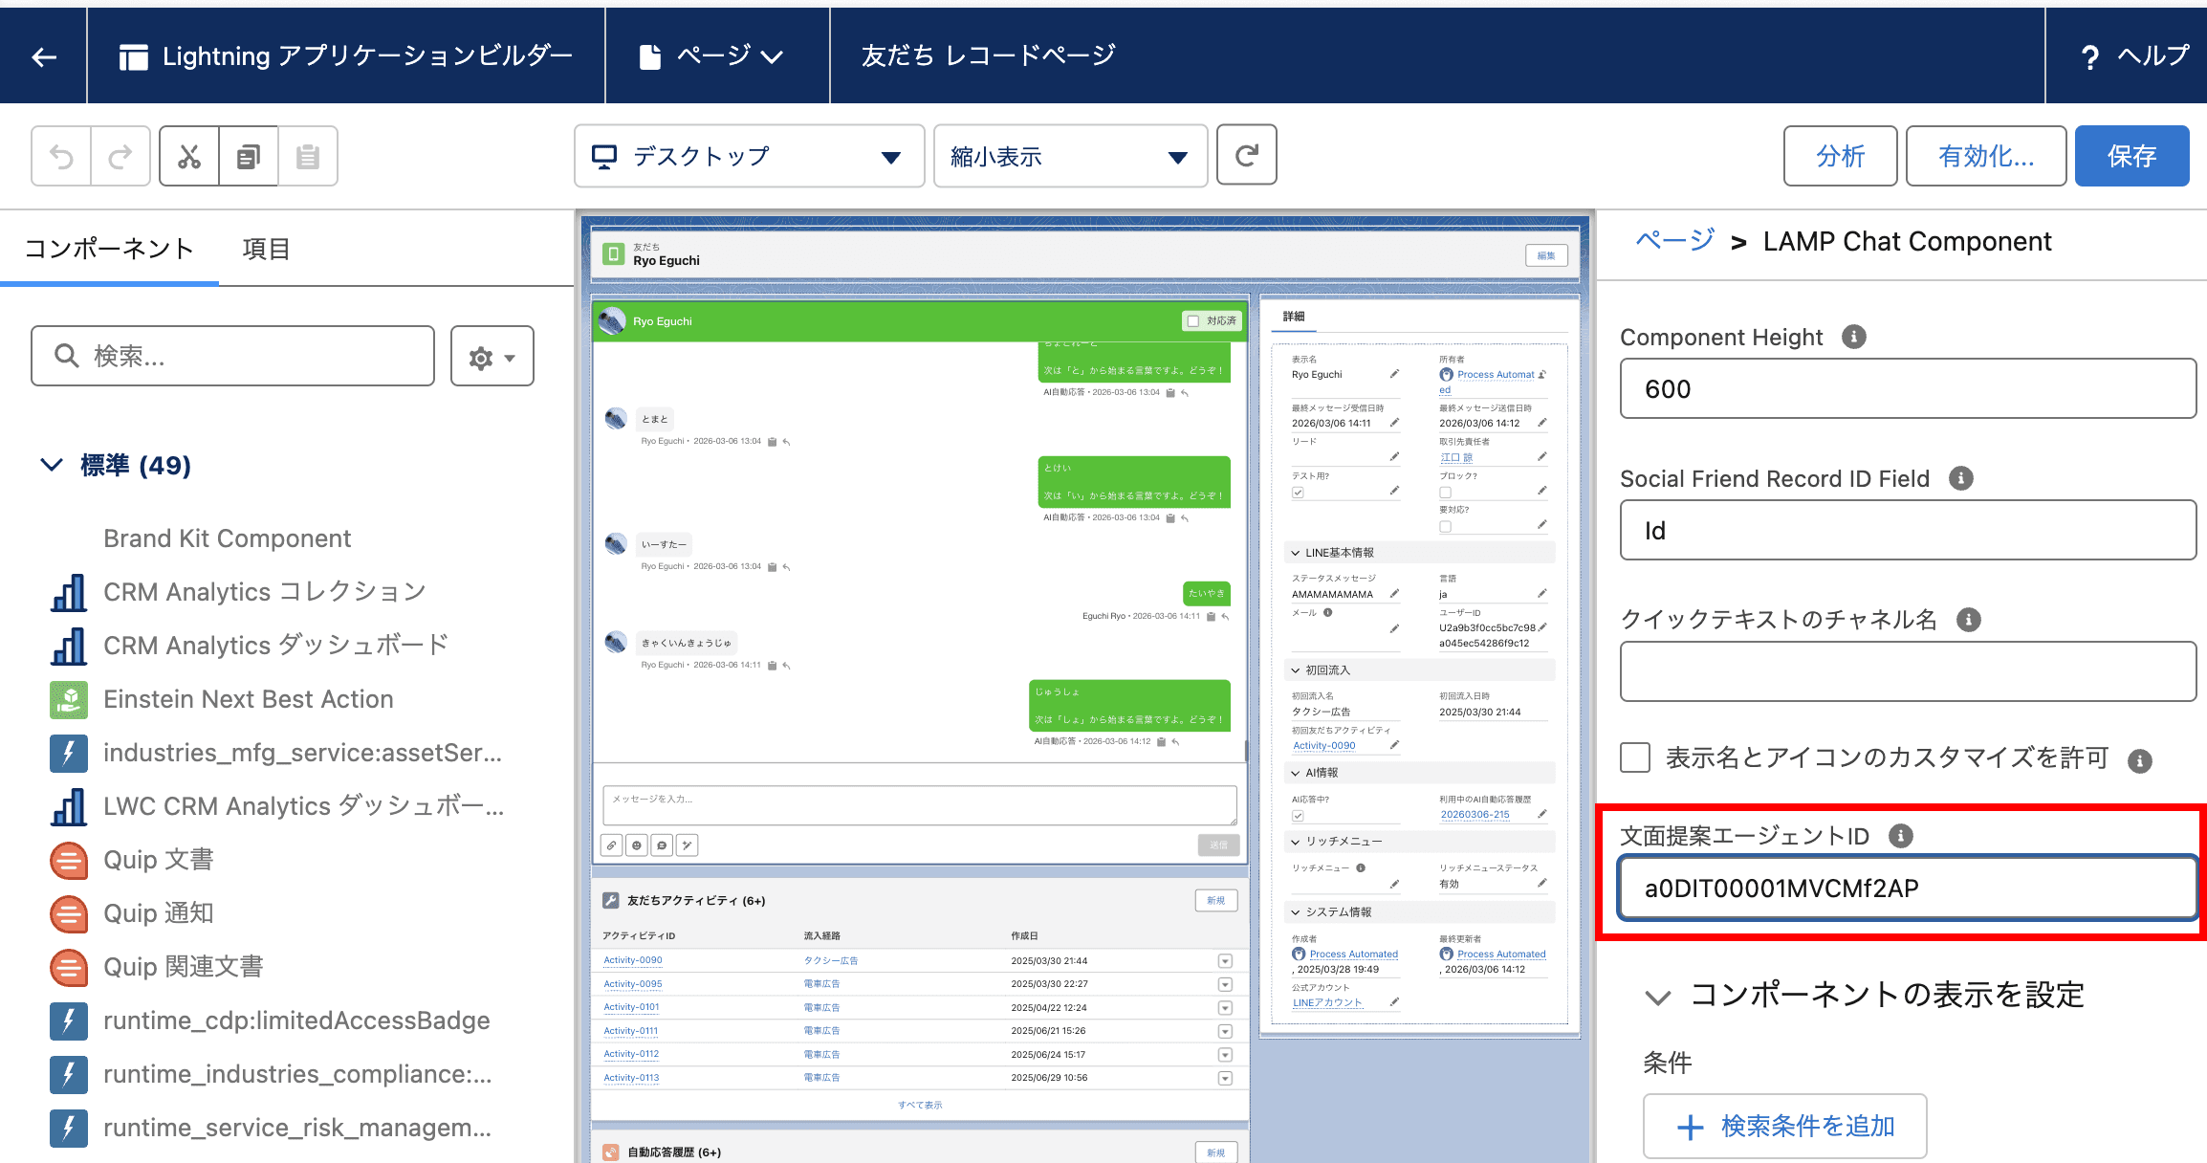Click info icon beside 表示名とアイコンのカスタマイズを許可

tap(2140, 760)
